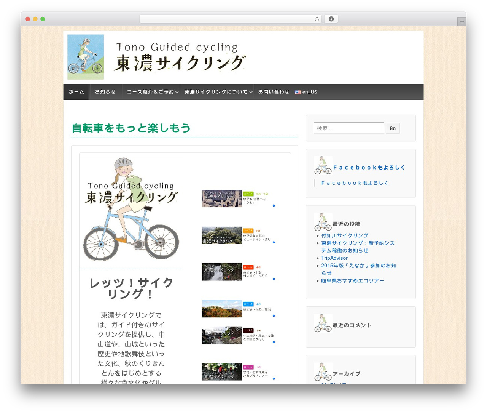This screenshot has height=413, width=487.
Task: Click the cyclist icon beside 最近の投稿
Action: 323,222
